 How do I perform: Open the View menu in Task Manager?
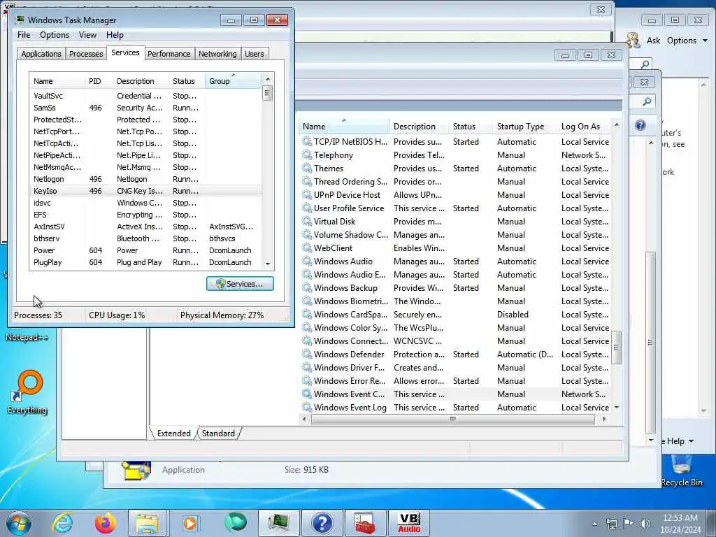coord(87,35)
